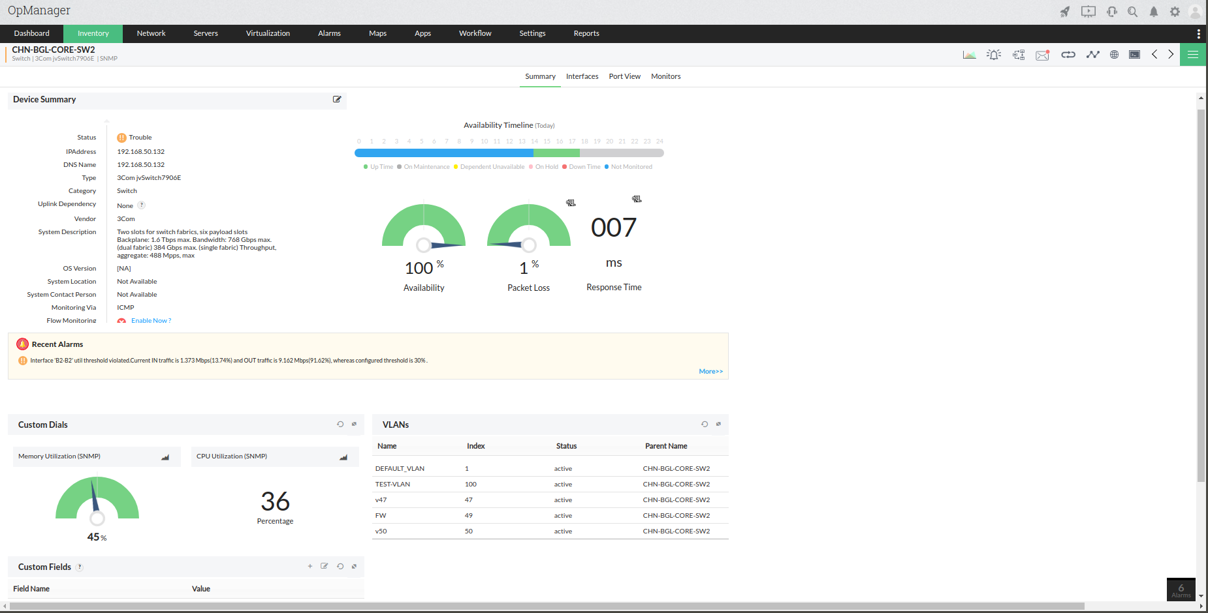The height and width of the screenshot is (613, 1208).
Task: Click the device alarm bell icon
Action: pos(994,55)
